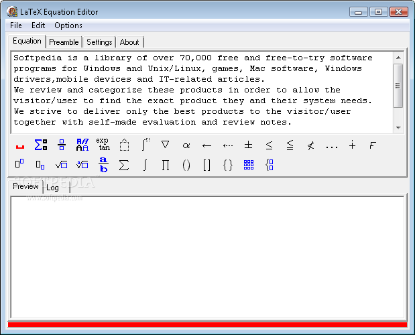Open the File menu
This screenshot has height=335, width=415.
tap(16, 25)
